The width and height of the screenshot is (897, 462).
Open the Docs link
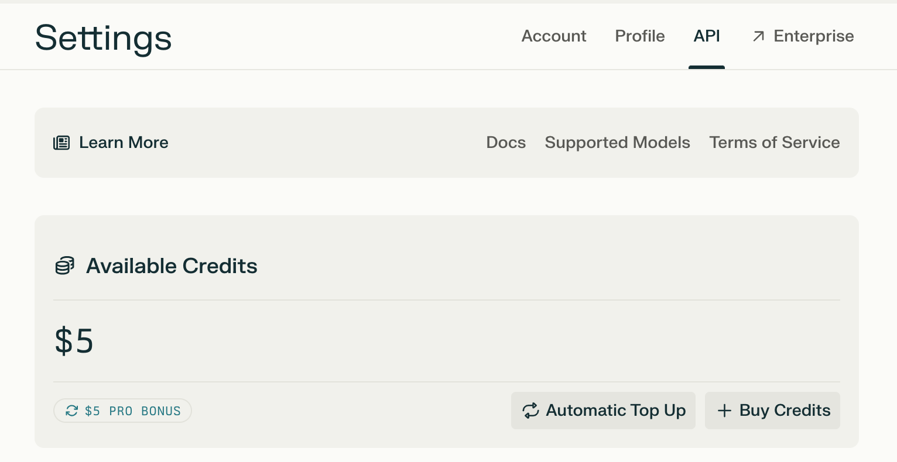[506, 143]
